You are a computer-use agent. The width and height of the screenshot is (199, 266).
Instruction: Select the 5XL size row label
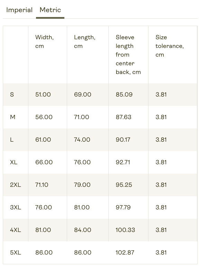16,252
